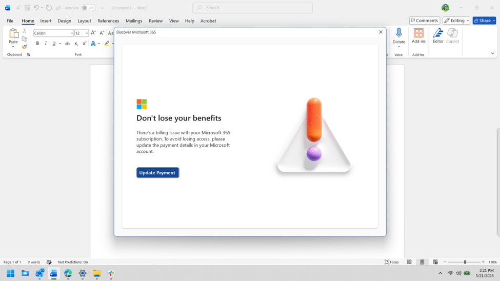Image resolution: width=500 pixels, height=281 pixels.
Task: Open Undo history dropdown arrow
Action: (x=42, y=8)
